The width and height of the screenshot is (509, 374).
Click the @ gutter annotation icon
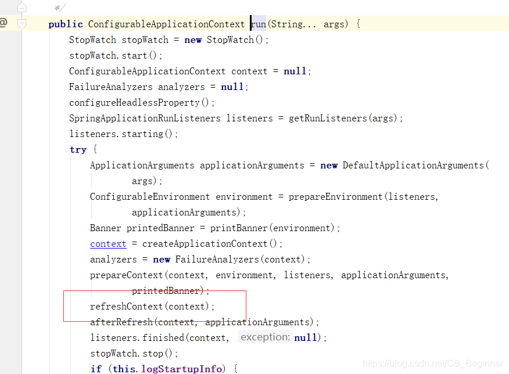point(3,23)
